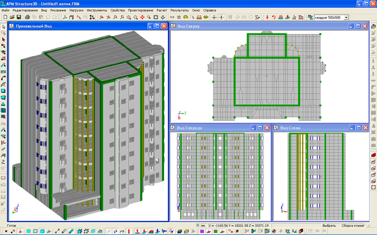The width and height of the screenshot is (377, 235).
Task: Open the 'квадрат 500x500' section dropdown
Action: click(x=346, y=17)
